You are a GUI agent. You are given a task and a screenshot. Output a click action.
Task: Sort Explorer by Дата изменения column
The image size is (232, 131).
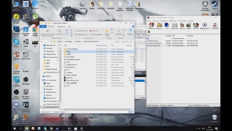[x=101, y=45]
